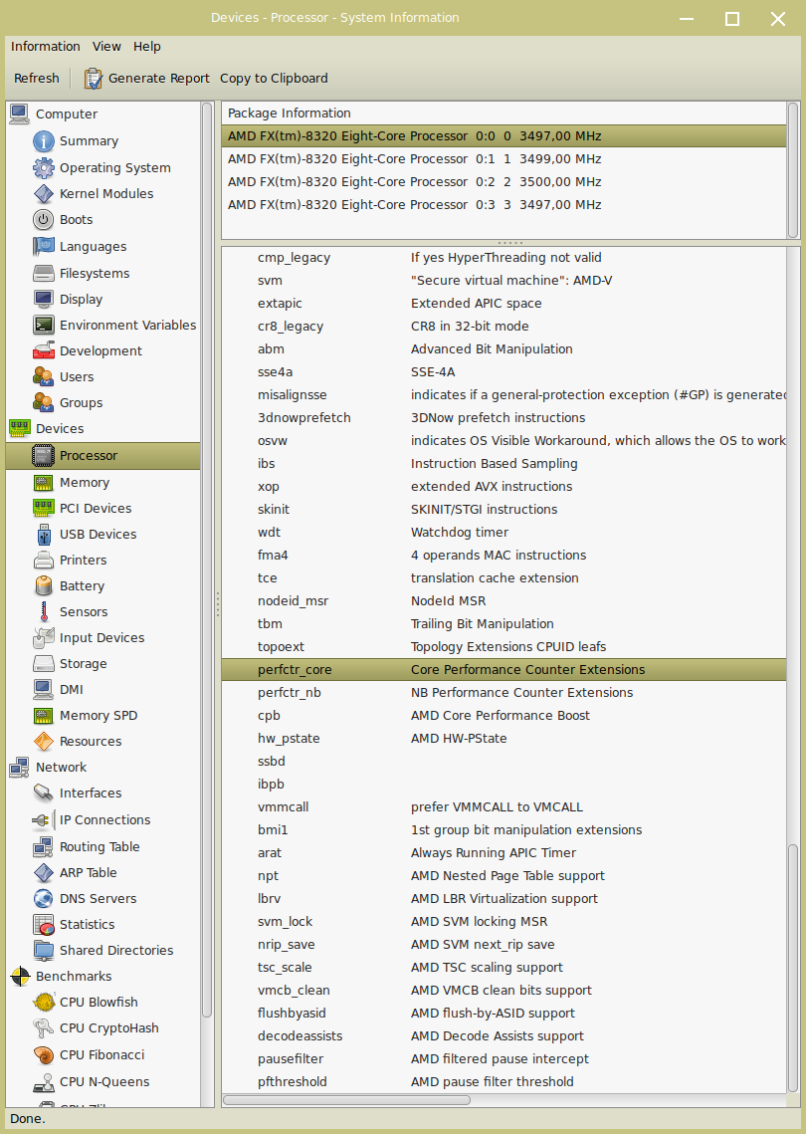
Task: Maximize the System Information window
Action: click(x=732, y=19)
